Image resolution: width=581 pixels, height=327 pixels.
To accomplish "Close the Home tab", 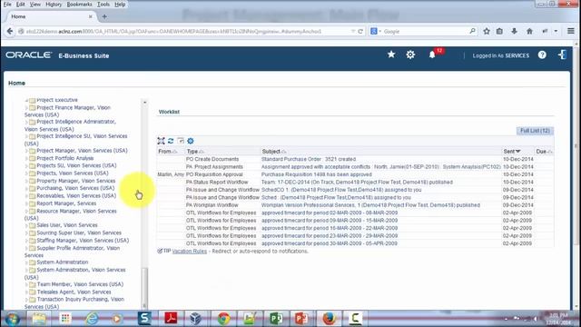I will point(91,16).
